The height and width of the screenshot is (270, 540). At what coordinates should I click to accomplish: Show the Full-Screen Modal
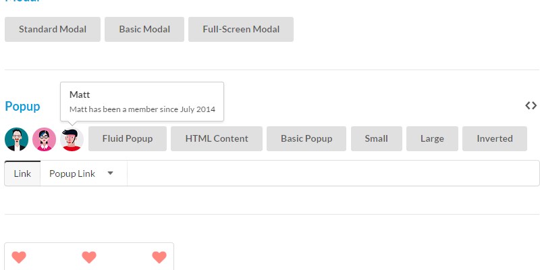(x=241, y=30)
